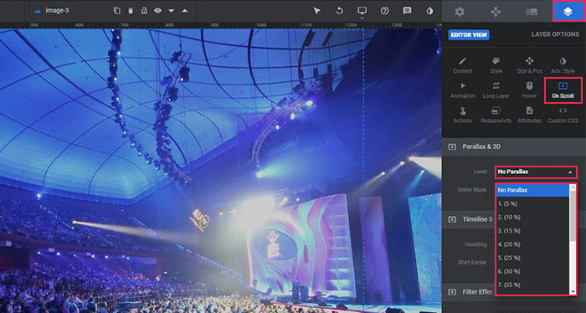Toggle the color drop icon in toolbar
586x313 pixels.
coord(429,10)
